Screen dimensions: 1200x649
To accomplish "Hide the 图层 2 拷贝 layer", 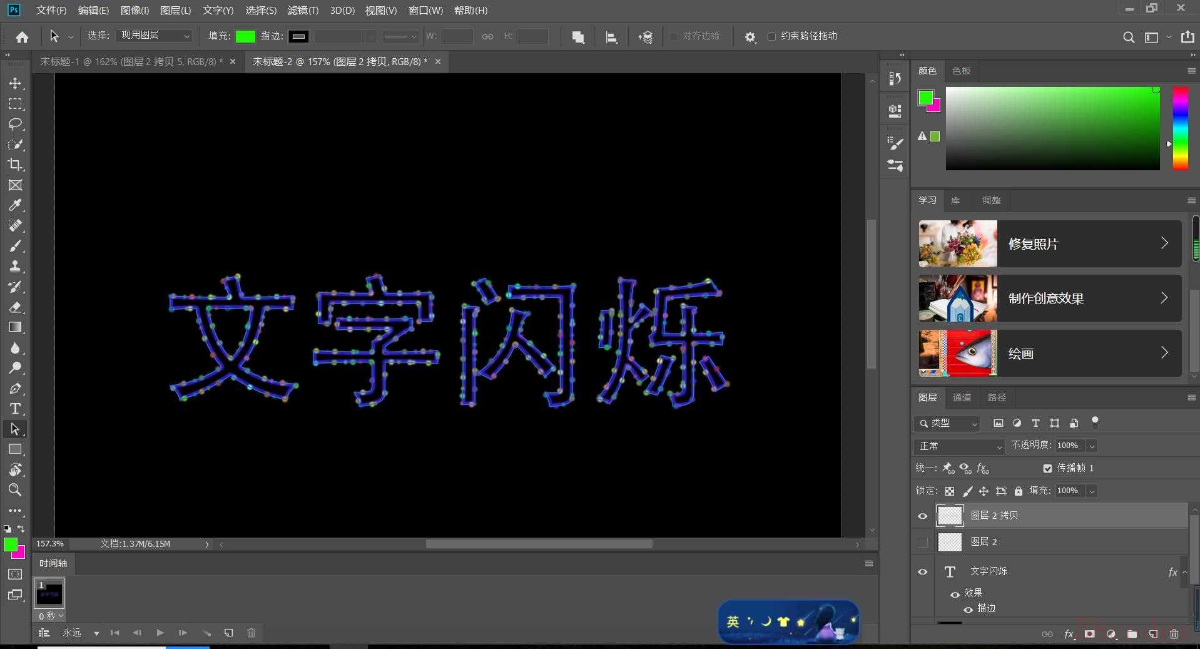I will [x=922, y=516].
